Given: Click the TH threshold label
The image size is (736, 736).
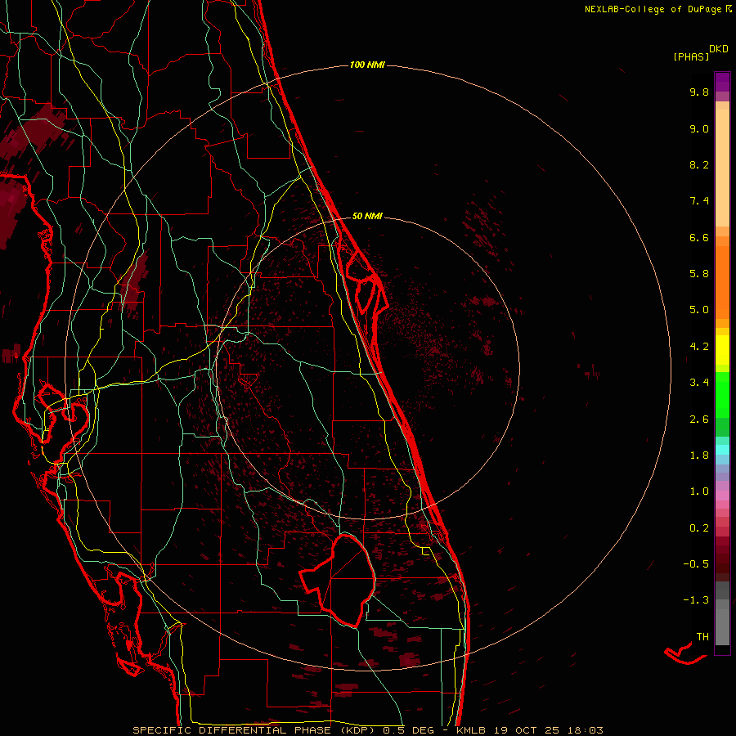Looking at the screenshot, I should pos(702,637).
